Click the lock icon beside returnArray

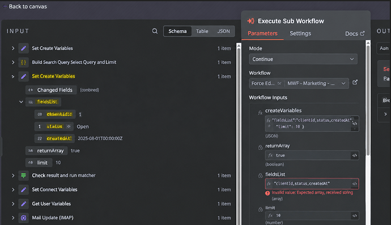coord(260,147)
